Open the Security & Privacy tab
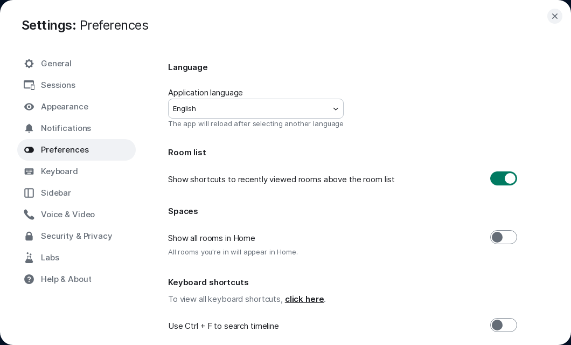571x345 pixels. (x=76, y=236)
